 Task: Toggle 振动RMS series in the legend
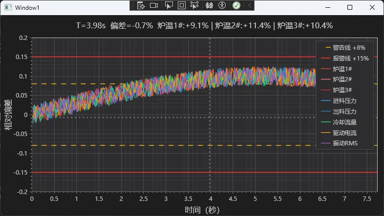[345, 143]
